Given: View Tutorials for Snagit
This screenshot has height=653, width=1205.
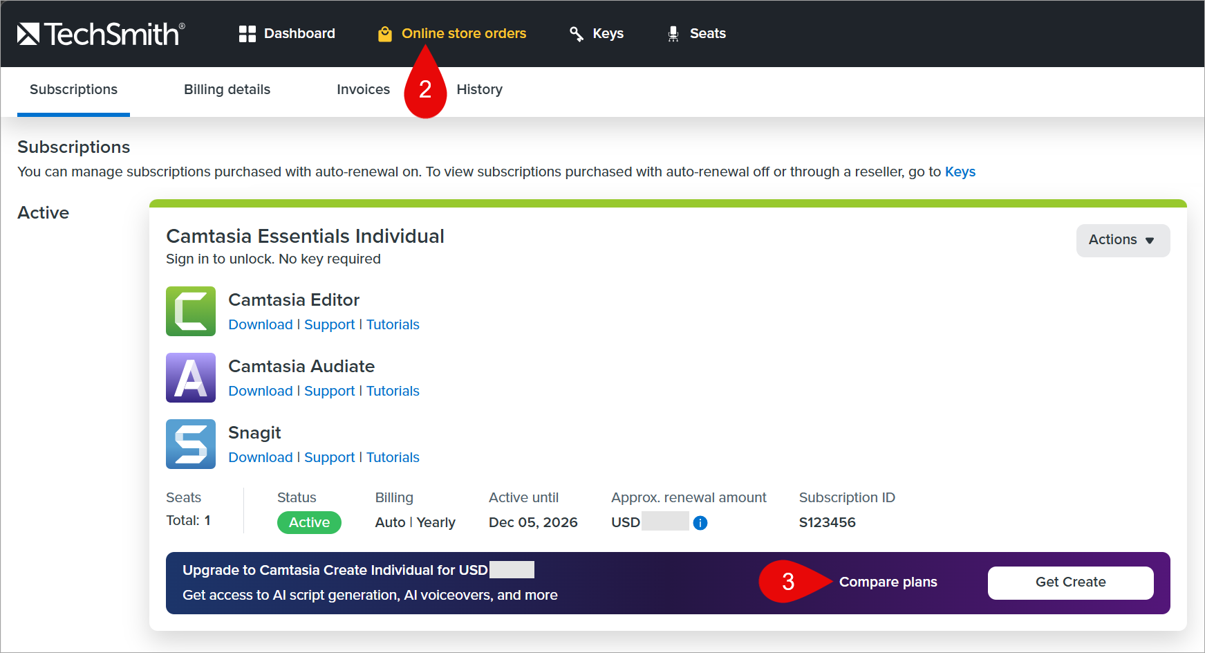Looking at the screenshot, I should click(393, 457).
